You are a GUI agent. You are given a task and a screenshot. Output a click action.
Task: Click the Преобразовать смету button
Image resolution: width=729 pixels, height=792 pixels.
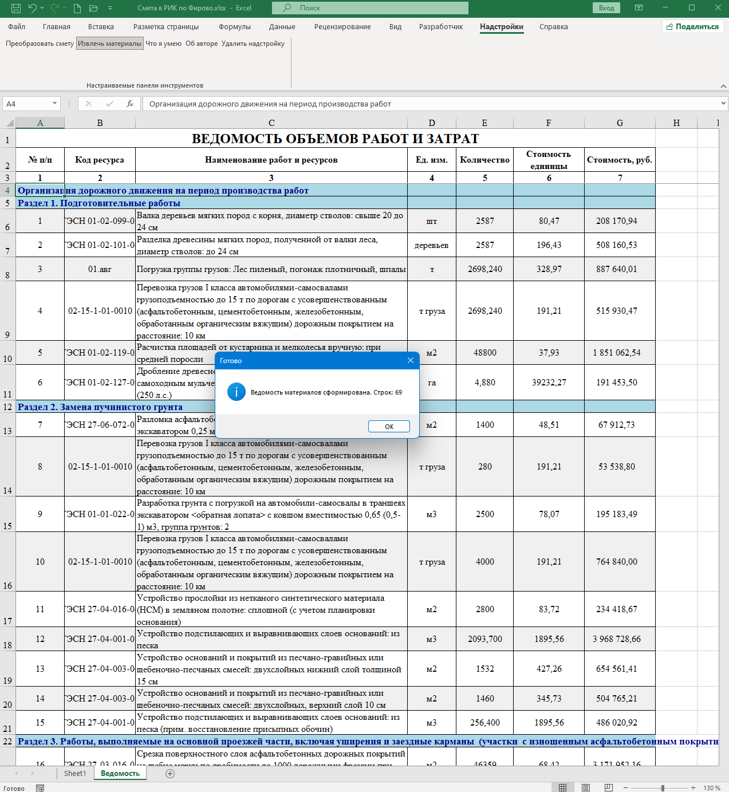click(x=40, y=44)
